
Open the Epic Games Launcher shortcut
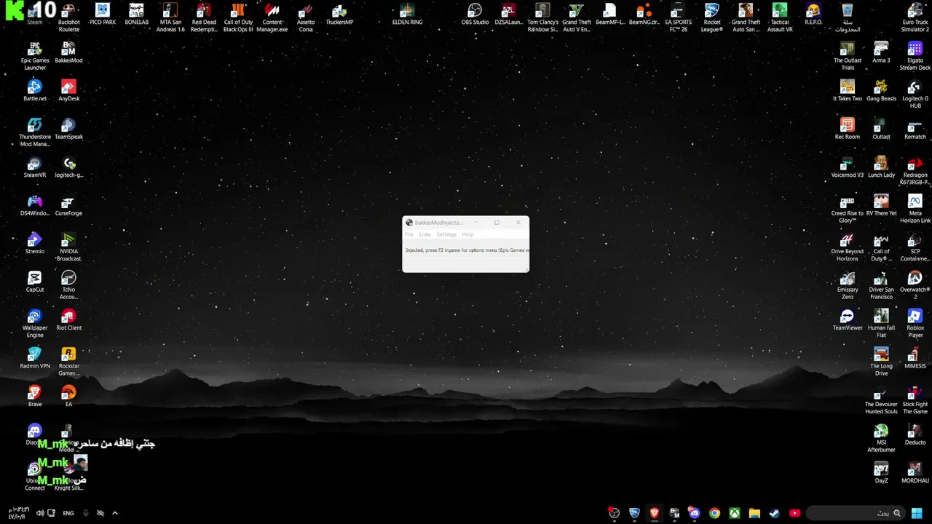[35, 56]
